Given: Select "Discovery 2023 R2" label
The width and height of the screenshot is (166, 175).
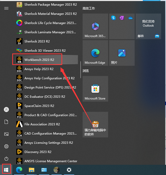Looking at the screenshot, I should [x=38, y=152].
